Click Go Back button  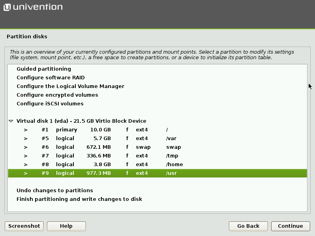[x=248, y=226]
